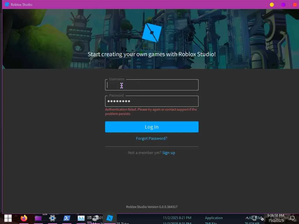Open the Action Center notifications icon
Screen dimensions: 299x224
pos(292,218)
